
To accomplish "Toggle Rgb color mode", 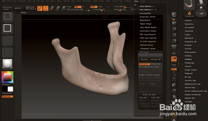I will click(x=78, y=7).
